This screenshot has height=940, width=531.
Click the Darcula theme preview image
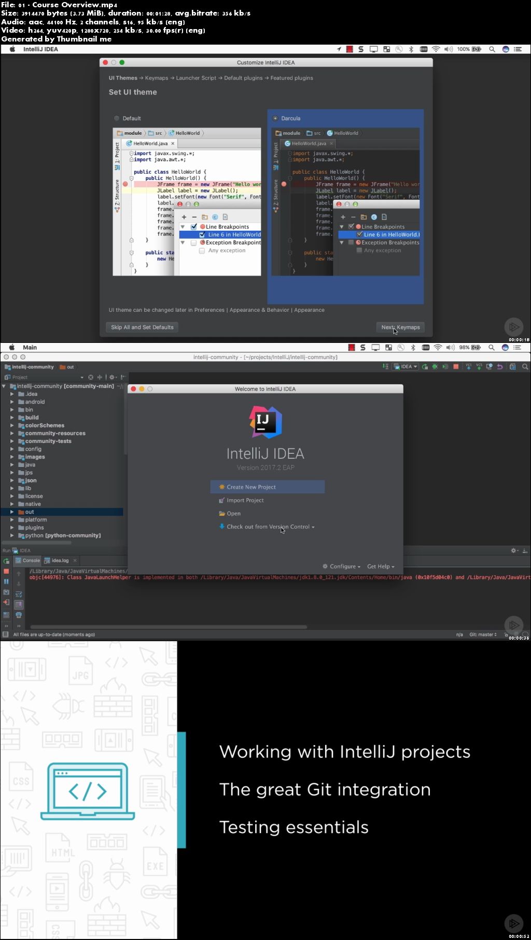[x=345, y=202]
